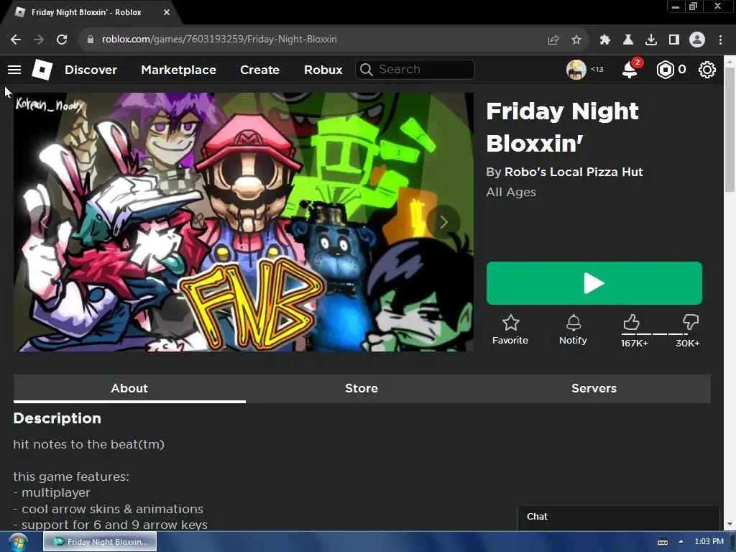This screenshot has width=736, height=552.
Task: Click the on-screen keyboard tray icon
Action: [662, 542]
